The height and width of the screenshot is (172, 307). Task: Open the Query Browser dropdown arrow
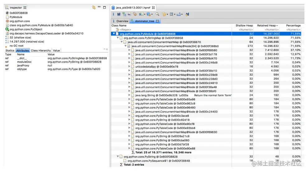(x=152, y=15)
